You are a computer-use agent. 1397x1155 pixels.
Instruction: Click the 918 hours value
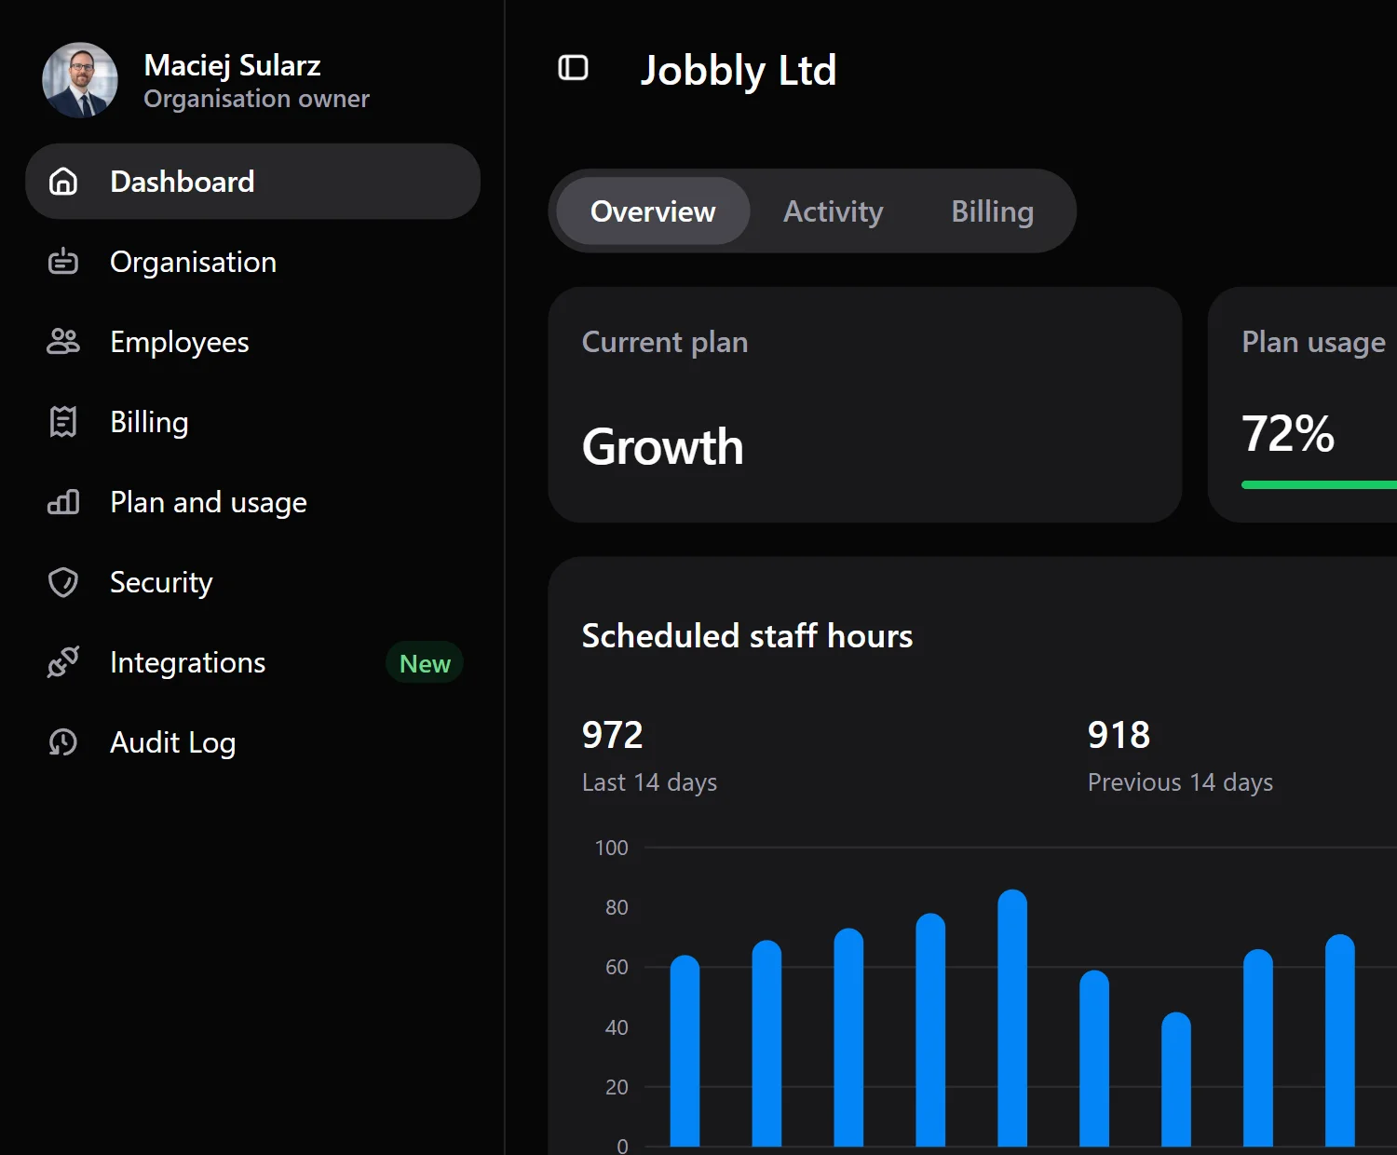point(1119,735)
